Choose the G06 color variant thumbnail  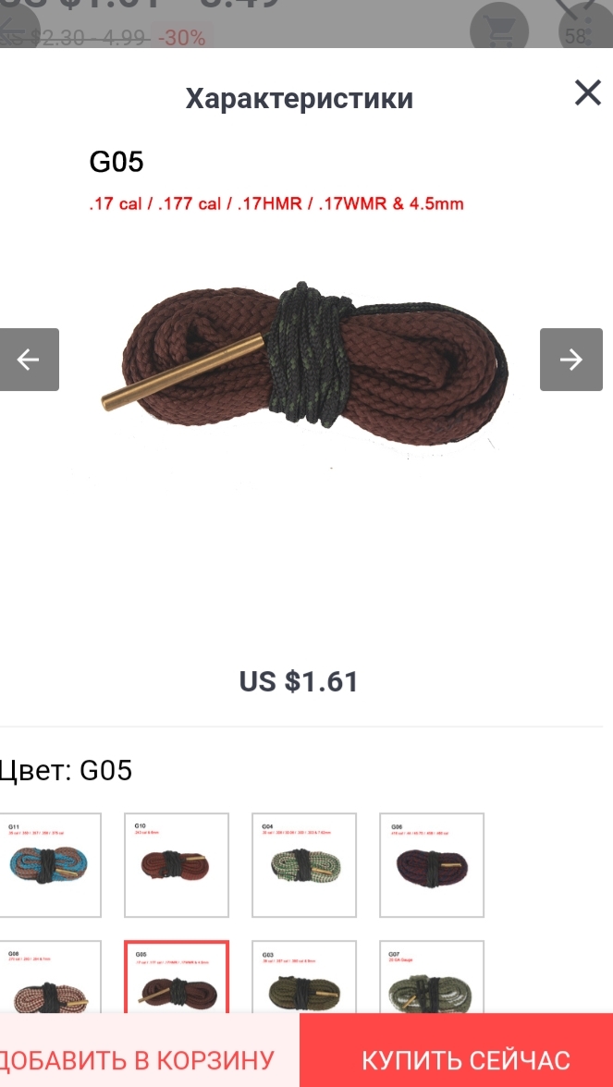tap(431, 864)
